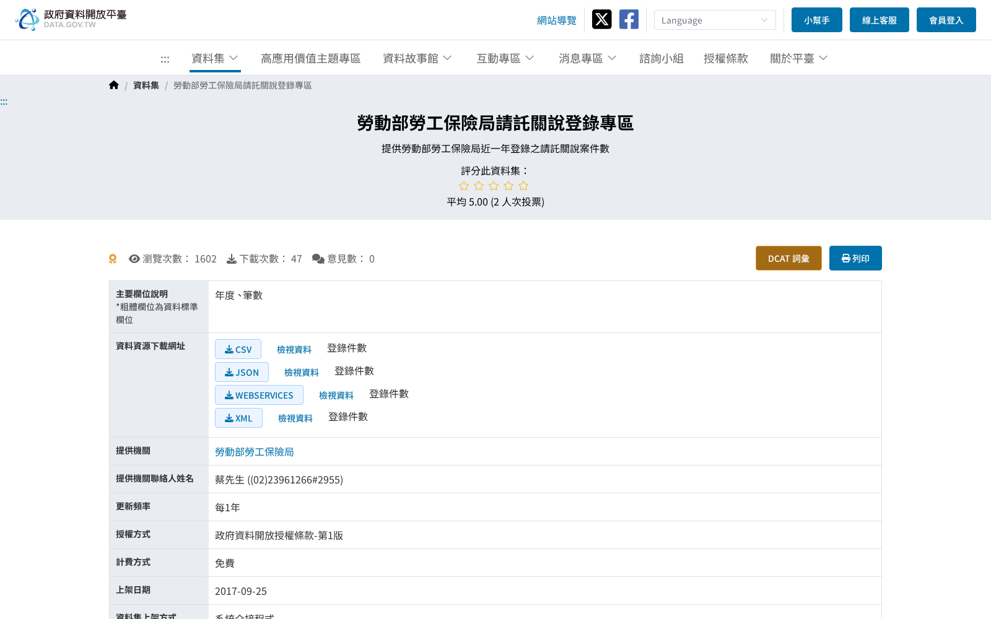
Task: Open 高應用價值主題專區 menu item
Action: point(311,58)
